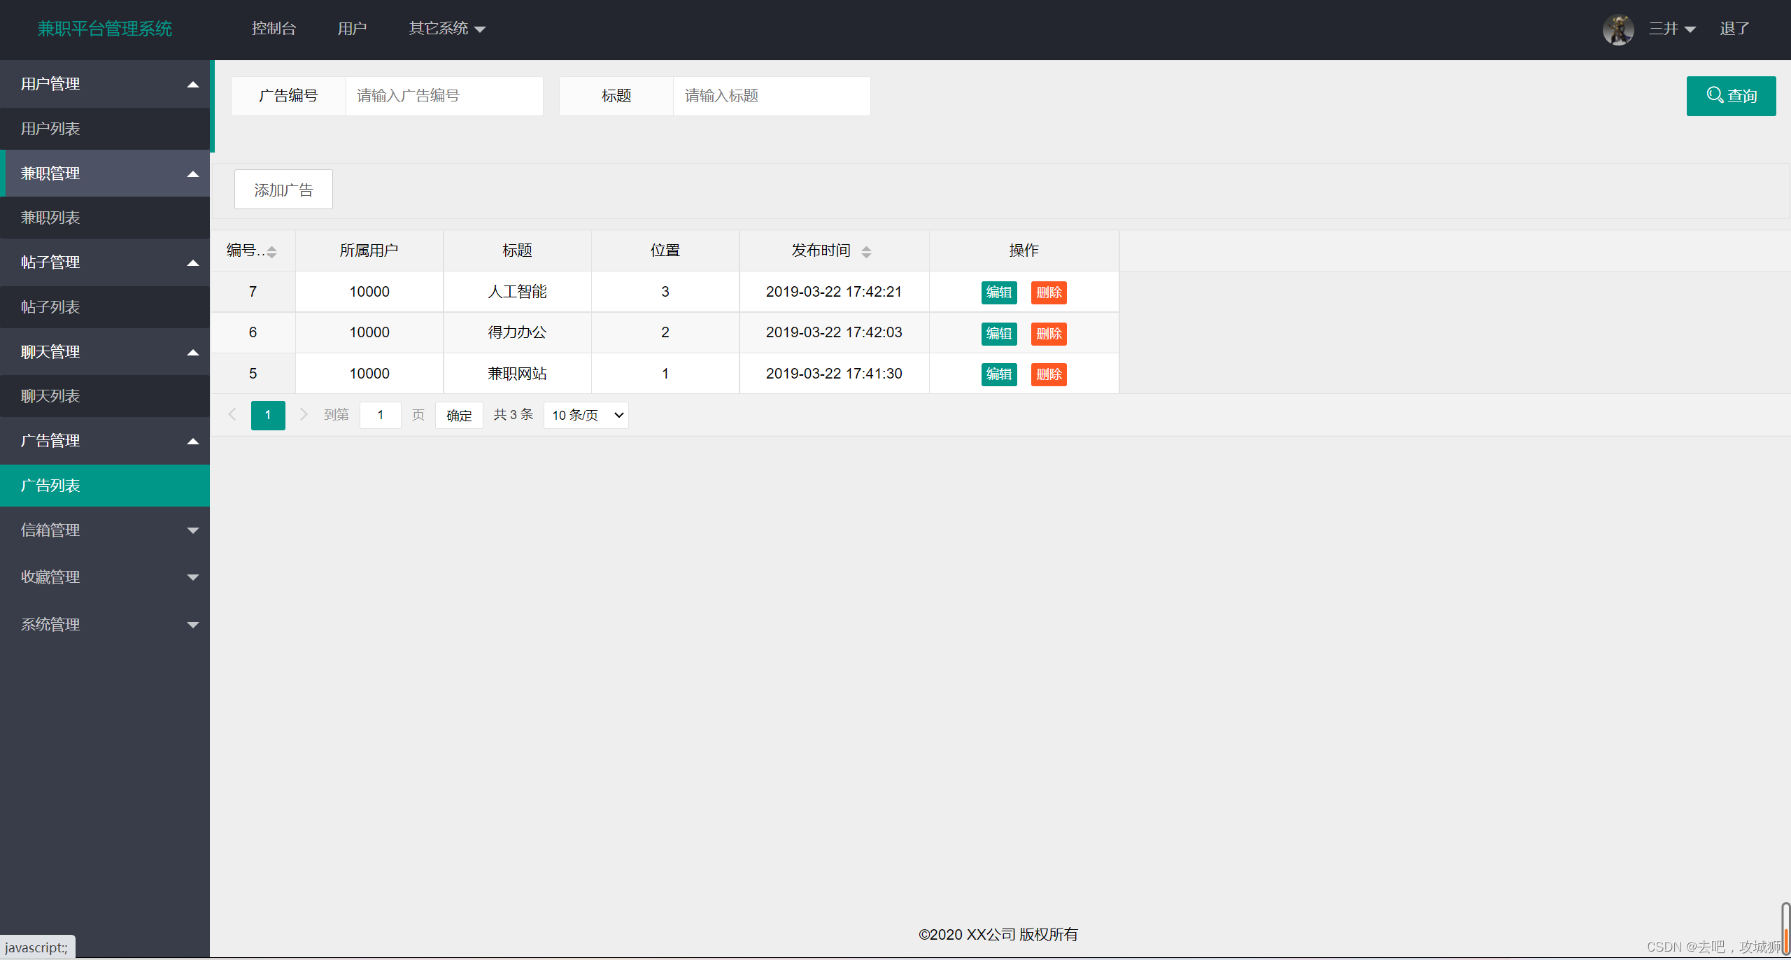
Task: Select 兼职列表 in the sidebar
Action: click(50, 218)
